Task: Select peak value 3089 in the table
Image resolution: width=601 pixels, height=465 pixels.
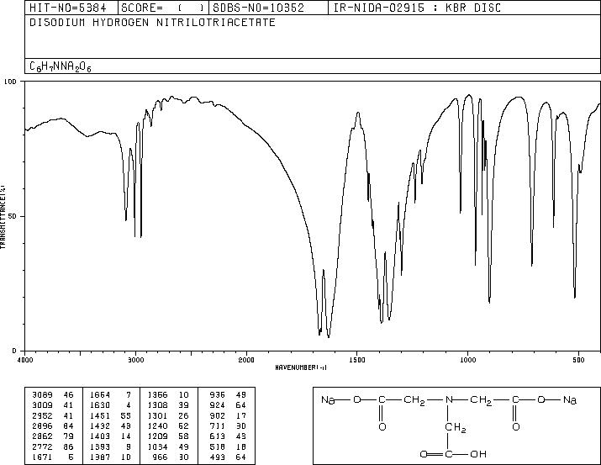Action: click(x=42, y=395)
